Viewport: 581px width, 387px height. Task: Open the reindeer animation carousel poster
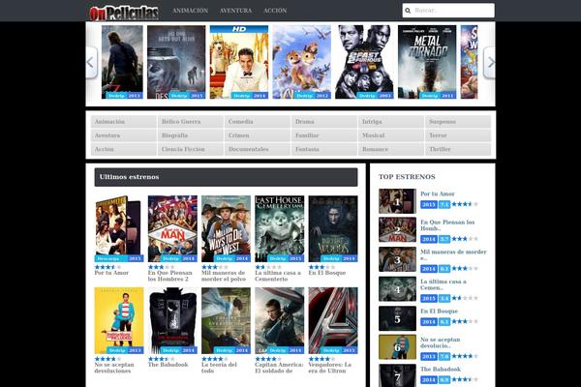(301, 62)
